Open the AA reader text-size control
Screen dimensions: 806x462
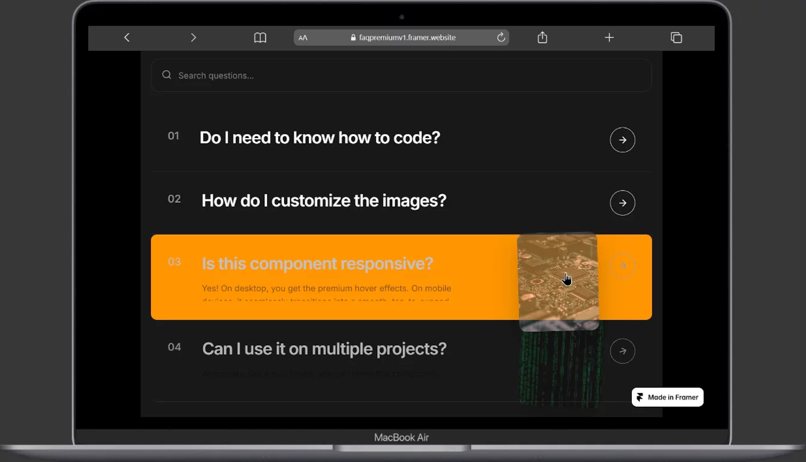[303, 37]
